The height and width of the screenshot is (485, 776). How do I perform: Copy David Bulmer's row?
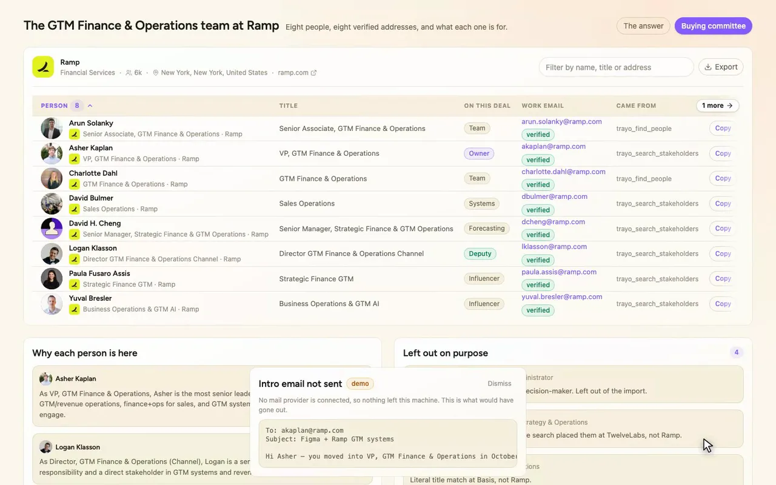point(722,204)
